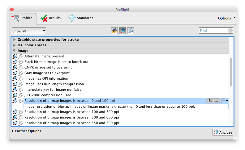
Task: Click the Analyze button
Action: click(x=223, y=132)
